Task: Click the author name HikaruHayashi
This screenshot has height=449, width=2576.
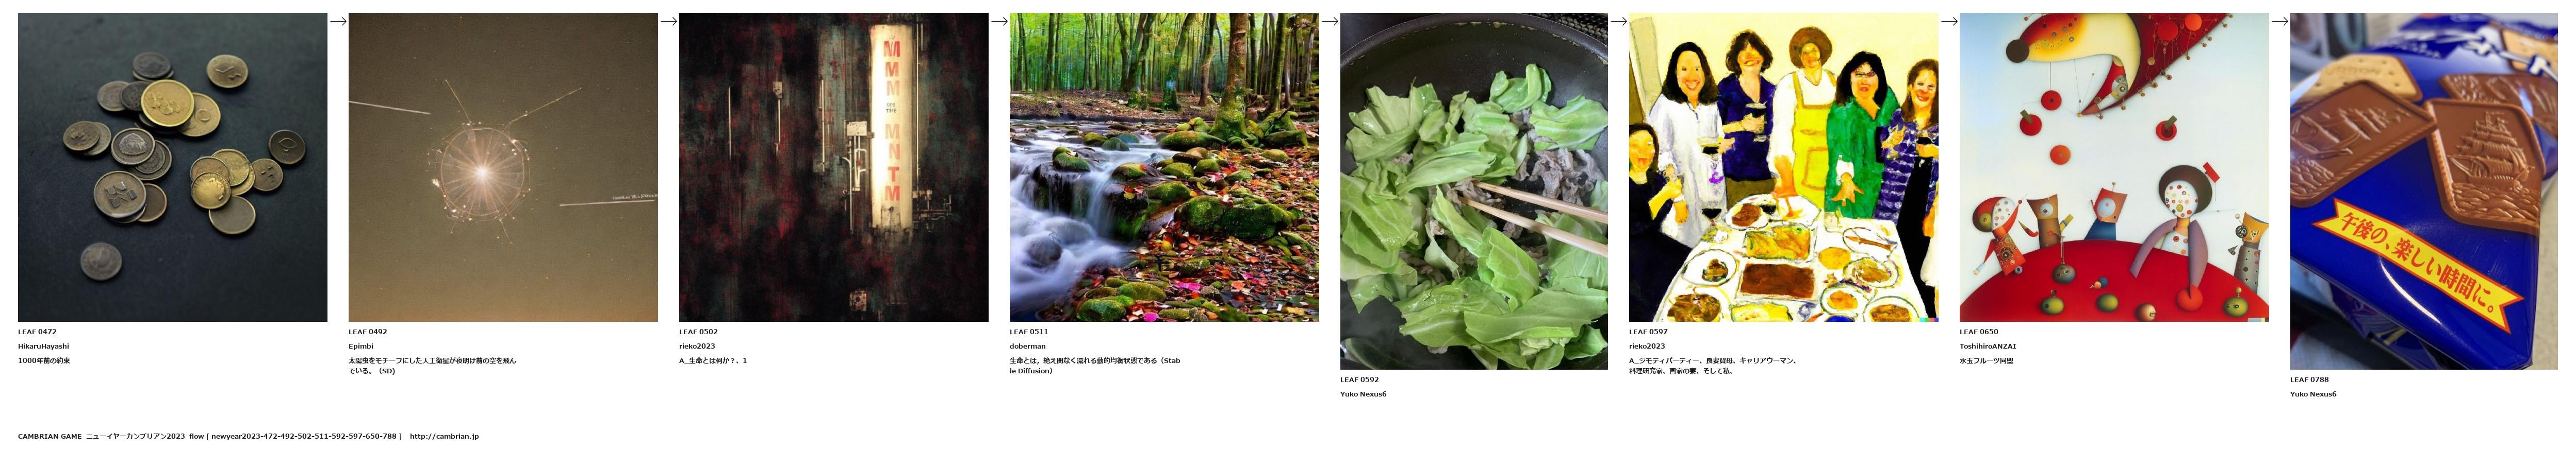Action: pyautogui.click(x=43, y=346)
